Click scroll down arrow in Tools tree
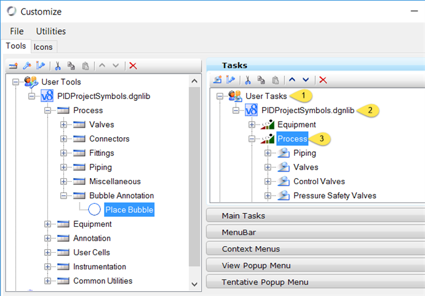Image resolution: width=425 pixels, height=296 pixels. coord(195,284)
